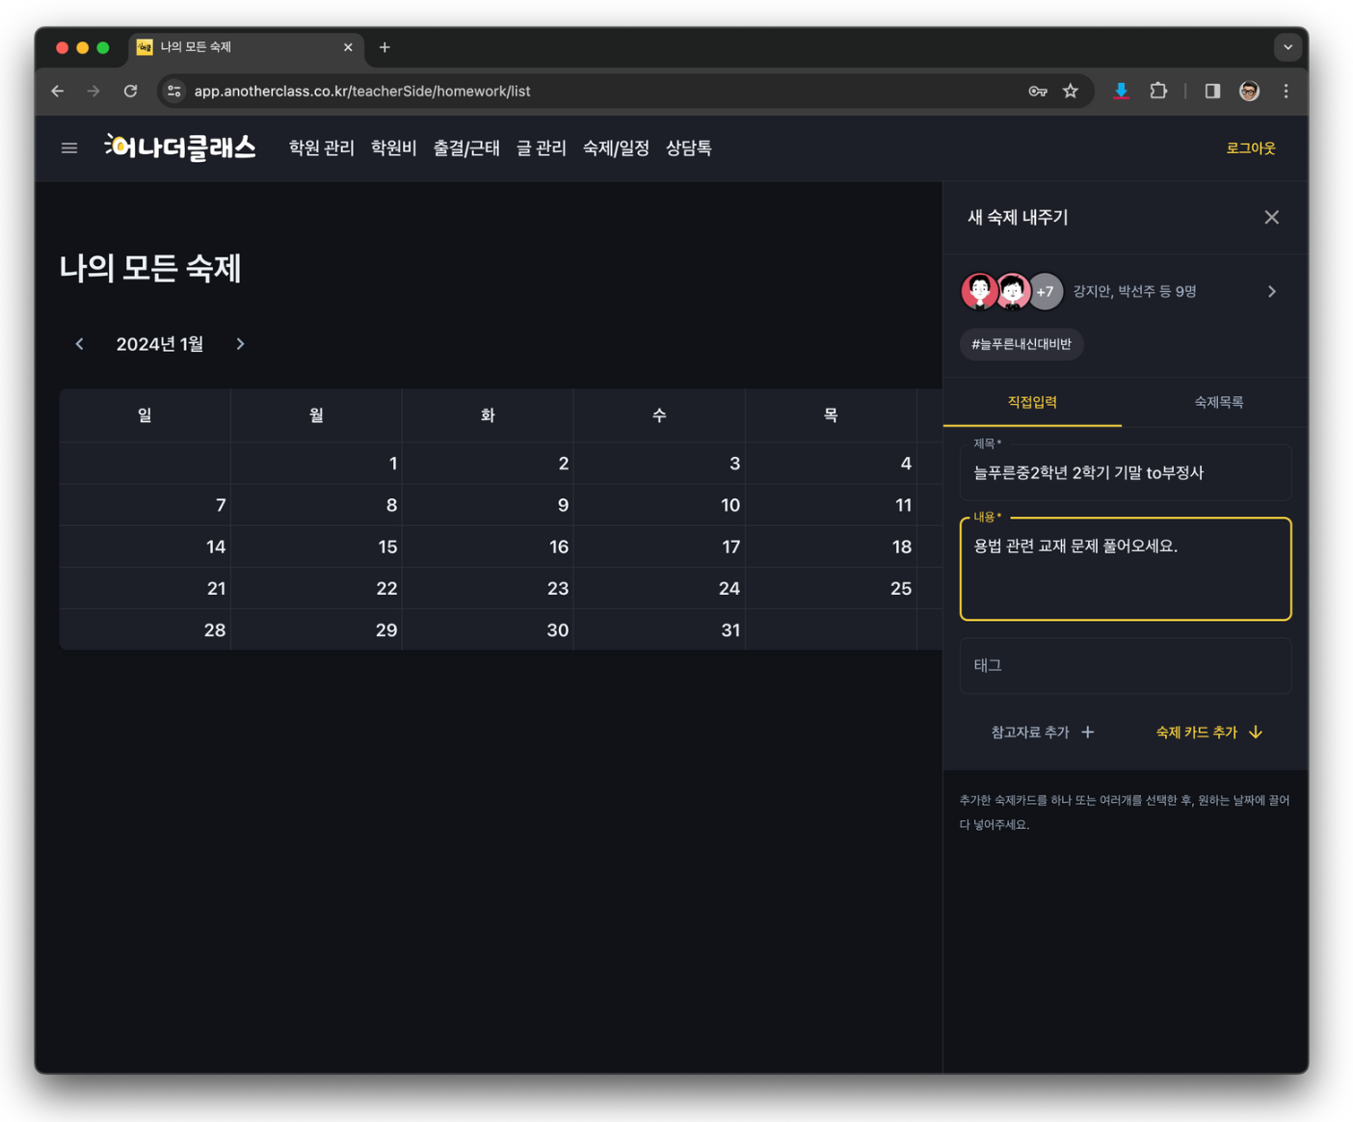Click the 내용 content text area
Image resolution: width=1353 pixels, height=1122 pixels.
1126,569
